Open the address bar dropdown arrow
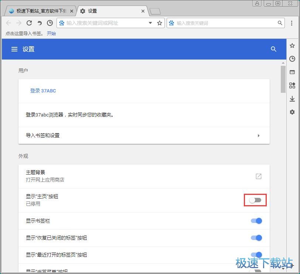 tap(150, 23)
